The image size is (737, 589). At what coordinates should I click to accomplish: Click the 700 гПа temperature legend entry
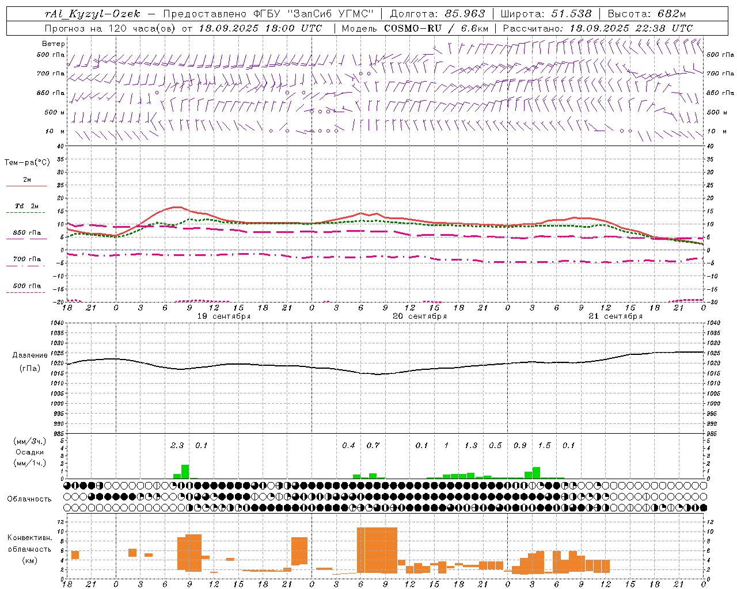pyautogui.click(x=27, y=259)
